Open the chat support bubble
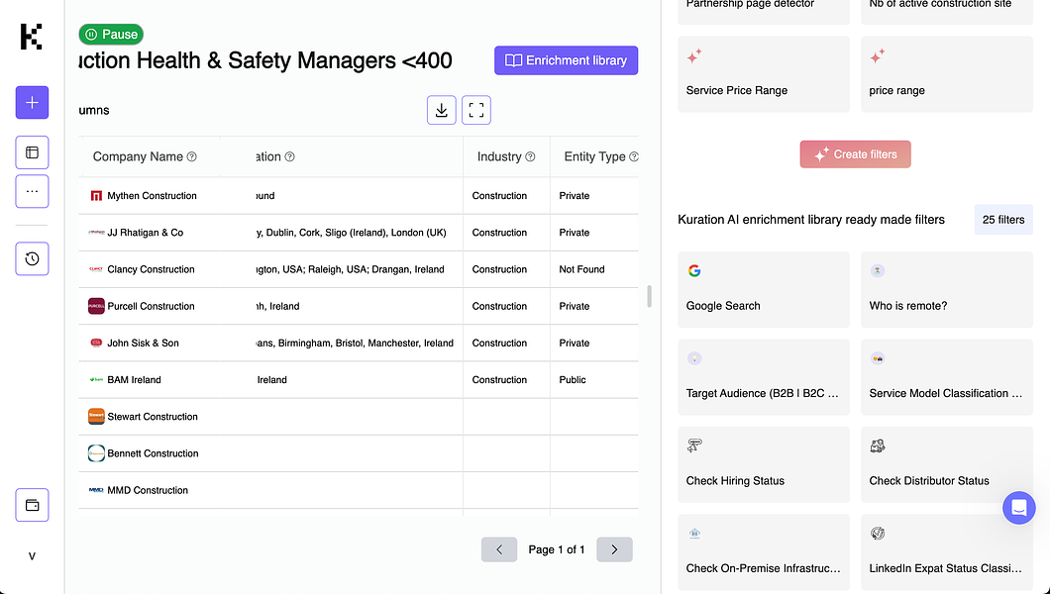 tap(1019, 509)
